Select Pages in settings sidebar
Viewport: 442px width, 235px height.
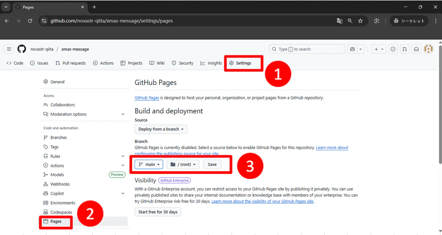click(84, 221)
